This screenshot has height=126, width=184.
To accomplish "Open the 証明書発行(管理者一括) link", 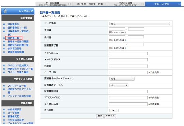I will point(19,33).
